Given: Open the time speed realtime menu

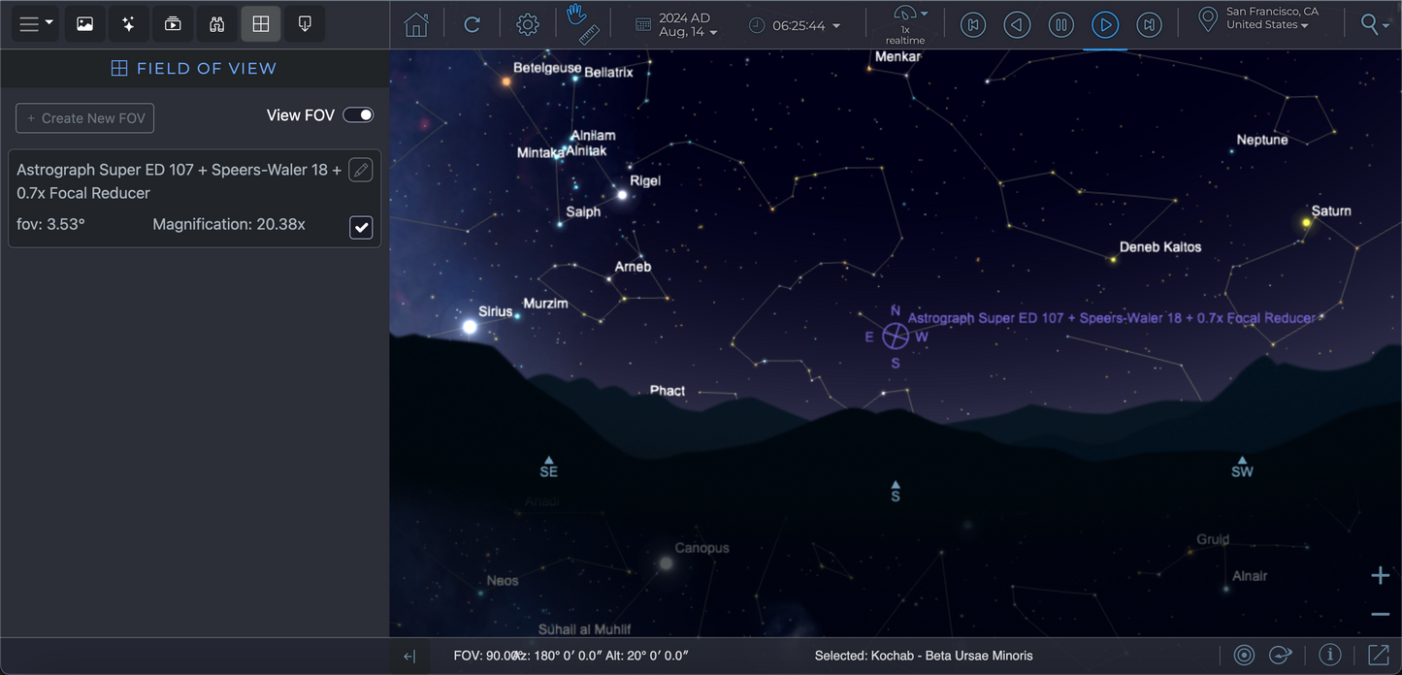Looking at the screenshot, I should (x=905, y=25).
